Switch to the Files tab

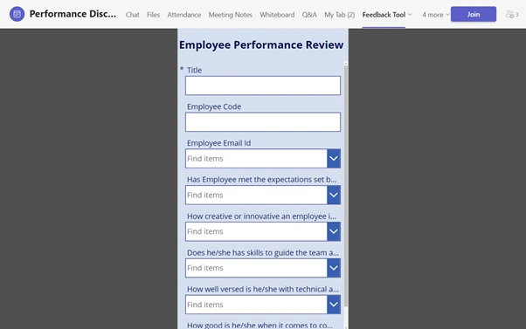(153, 15)
